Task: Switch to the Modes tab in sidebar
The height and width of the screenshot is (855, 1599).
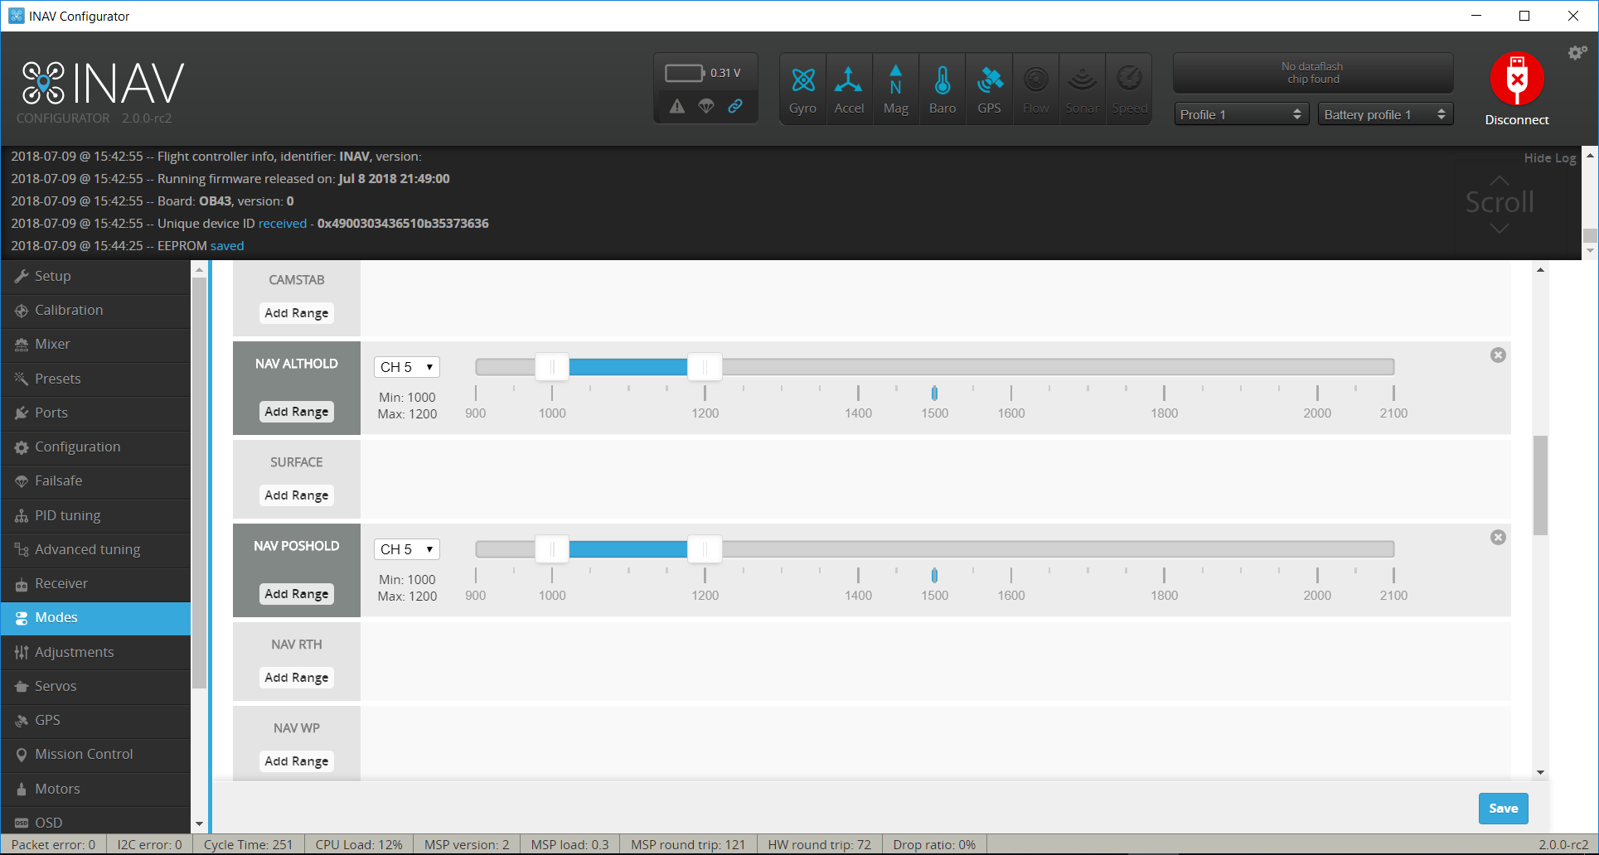Action: (56, 617)
